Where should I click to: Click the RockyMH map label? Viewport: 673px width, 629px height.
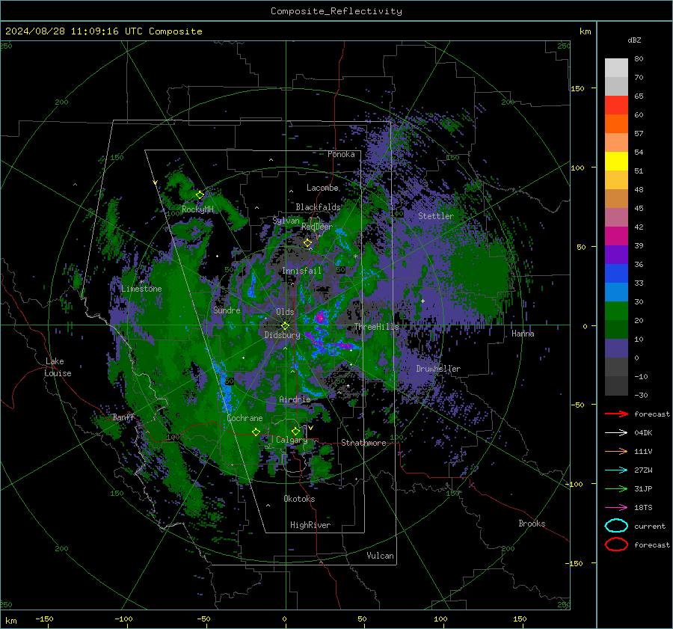tap(197, 209)
